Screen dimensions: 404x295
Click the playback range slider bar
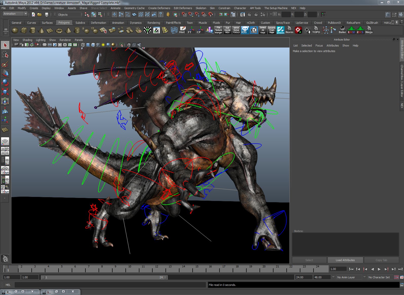pyautogui.click(x=104, y=277)
